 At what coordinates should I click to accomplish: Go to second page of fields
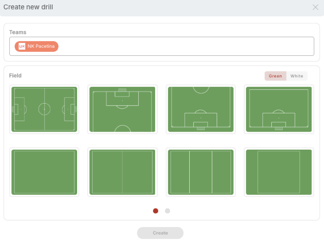167,211
